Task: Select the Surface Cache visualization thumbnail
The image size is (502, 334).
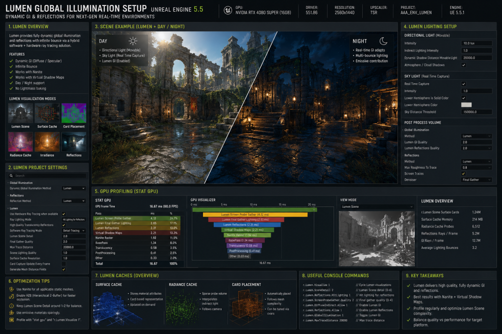Action: tap(47, 113)
